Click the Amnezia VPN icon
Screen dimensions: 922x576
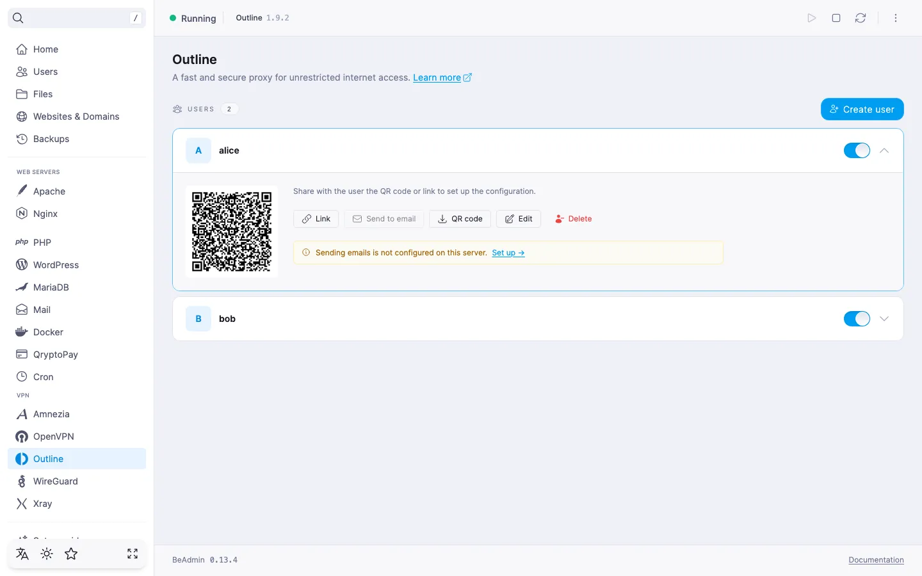(x=22, y=414)
